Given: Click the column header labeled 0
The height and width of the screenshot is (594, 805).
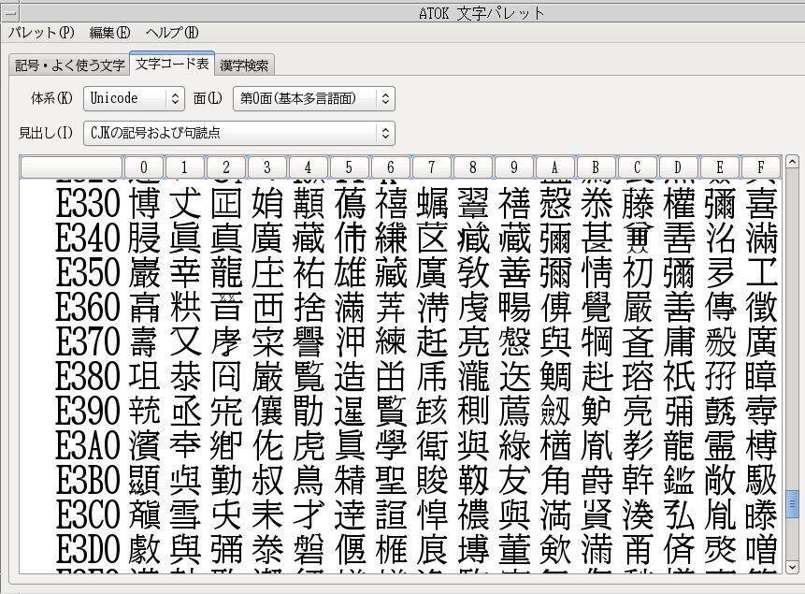Looking at the screenshot, I should (x=143, y=168).
